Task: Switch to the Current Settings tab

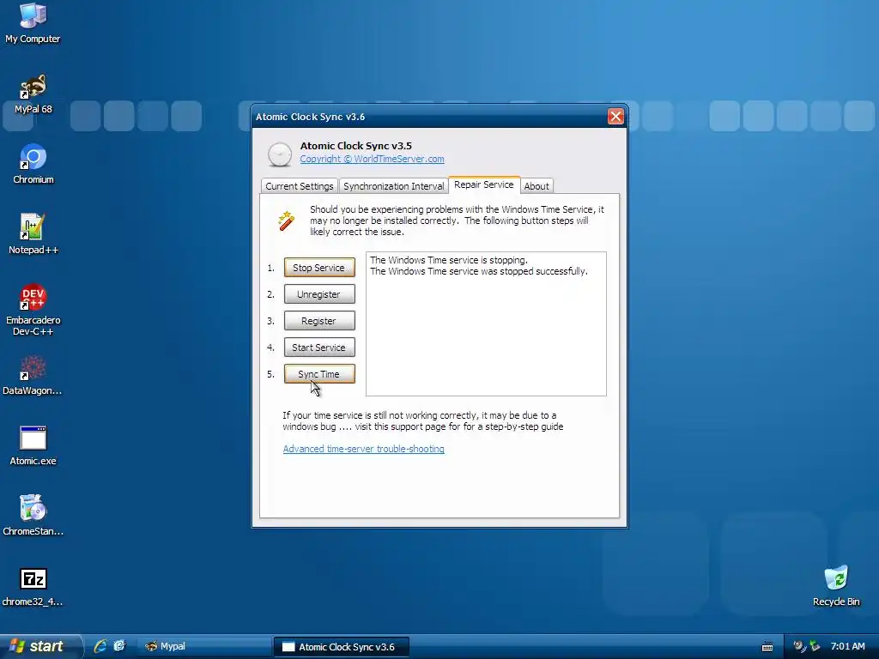Action: [300, 186]
